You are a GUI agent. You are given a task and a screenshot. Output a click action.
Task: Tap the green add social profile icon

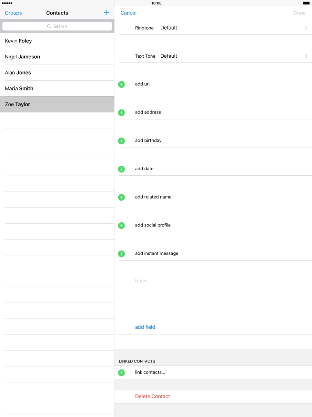click(x=121, y=225)
